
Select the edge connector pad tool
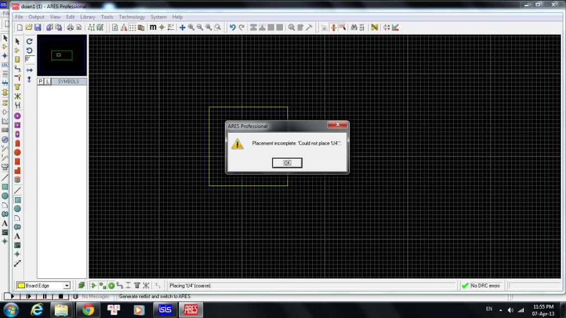pos(17,143)
